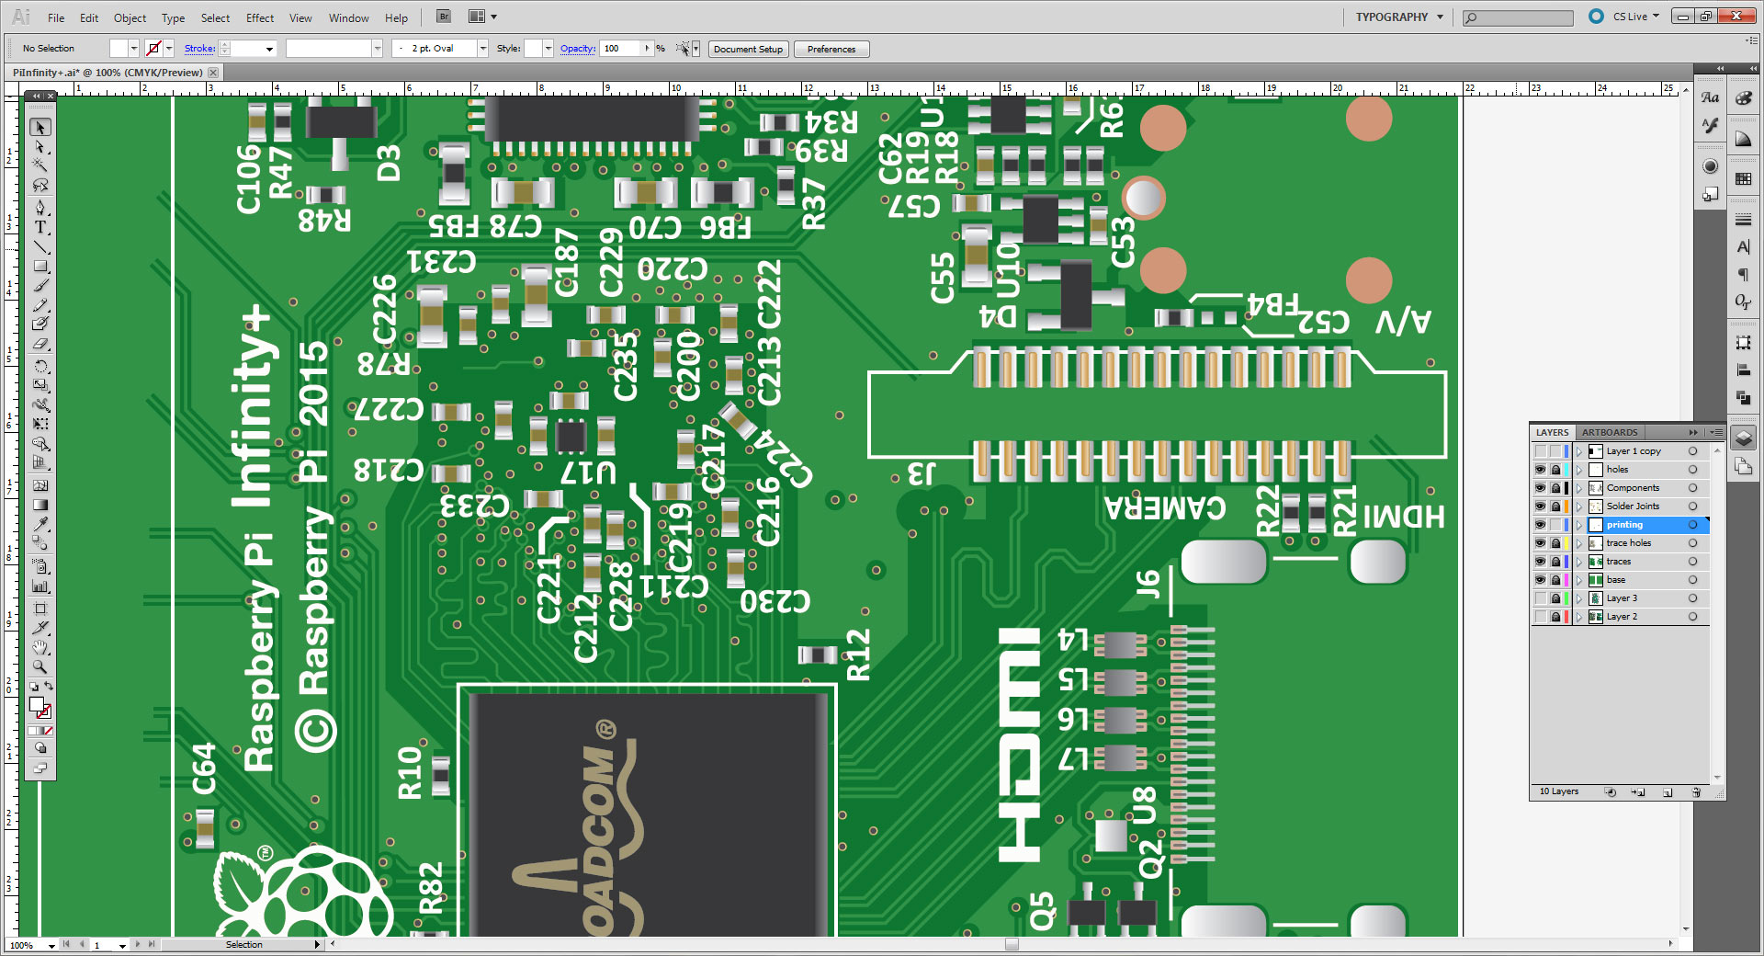
Task: Open the Swatches panel grid icon
Action: pos(1743,179)
